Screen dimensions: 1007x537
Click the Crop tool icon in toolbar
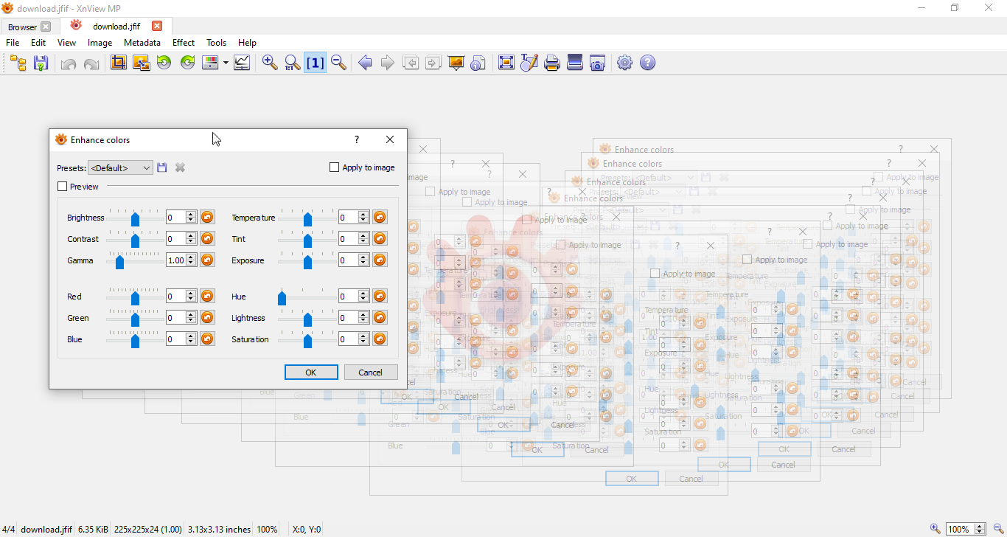tap(118, 63)
